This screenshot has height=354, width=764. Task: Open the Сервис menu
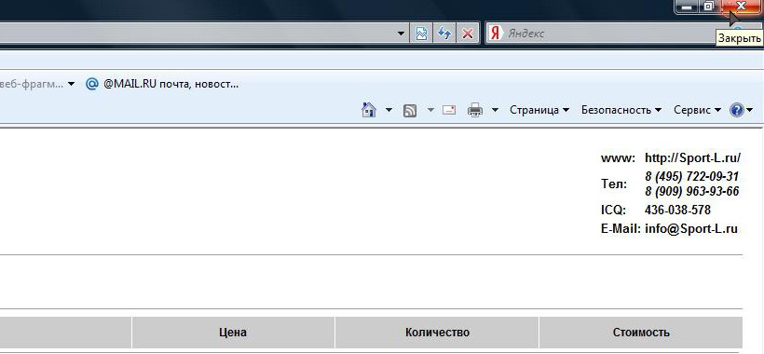pos(697,110)
